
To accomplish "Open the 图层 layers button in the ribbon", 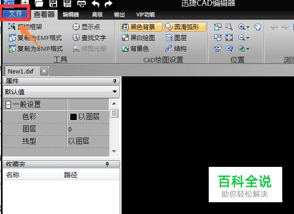I will point(176,38).
